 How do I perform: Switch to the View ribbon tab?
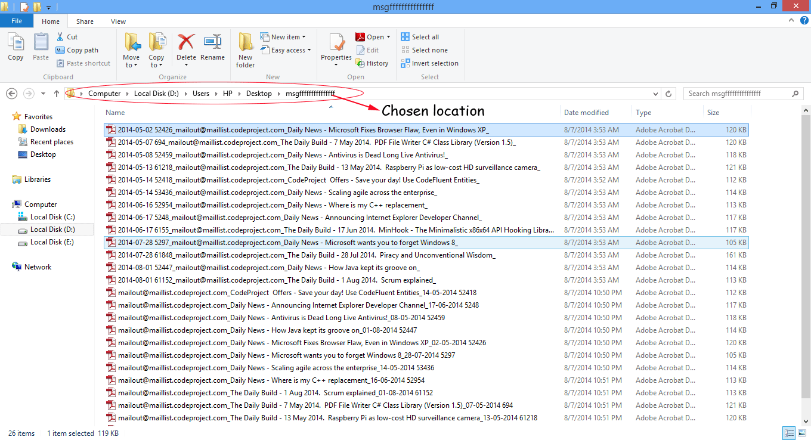tap(118, 21)
